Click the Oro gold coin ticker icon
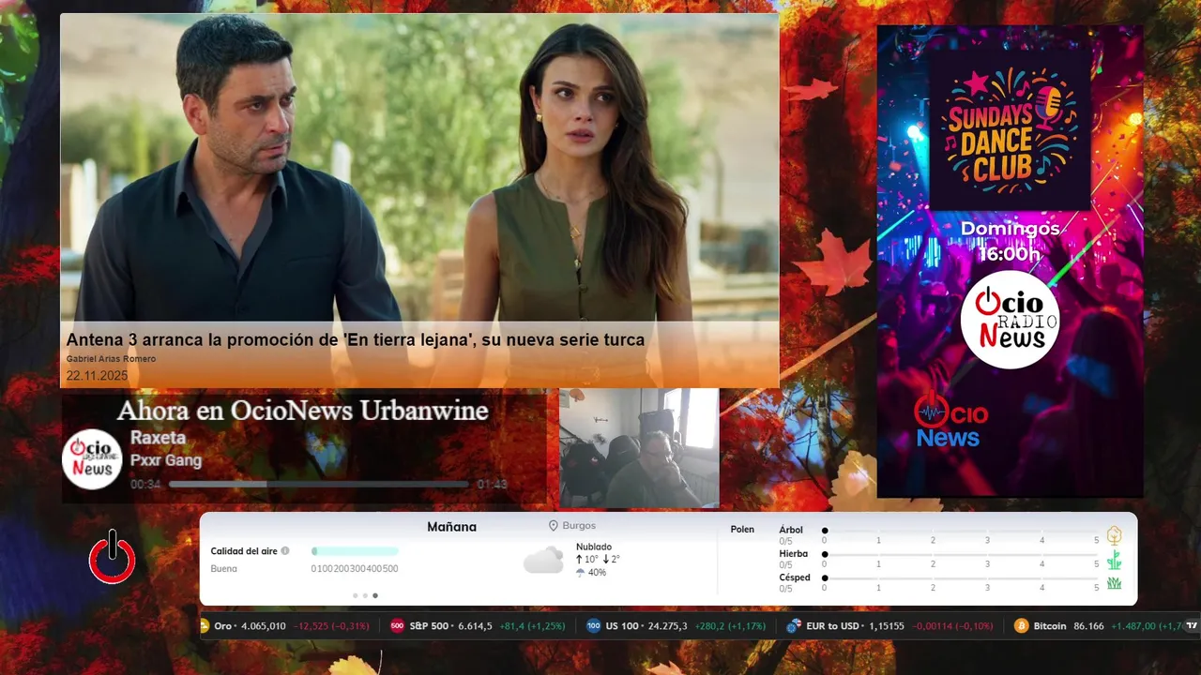The width and height of the screenshot is (1201, 675). coord(204,626)
